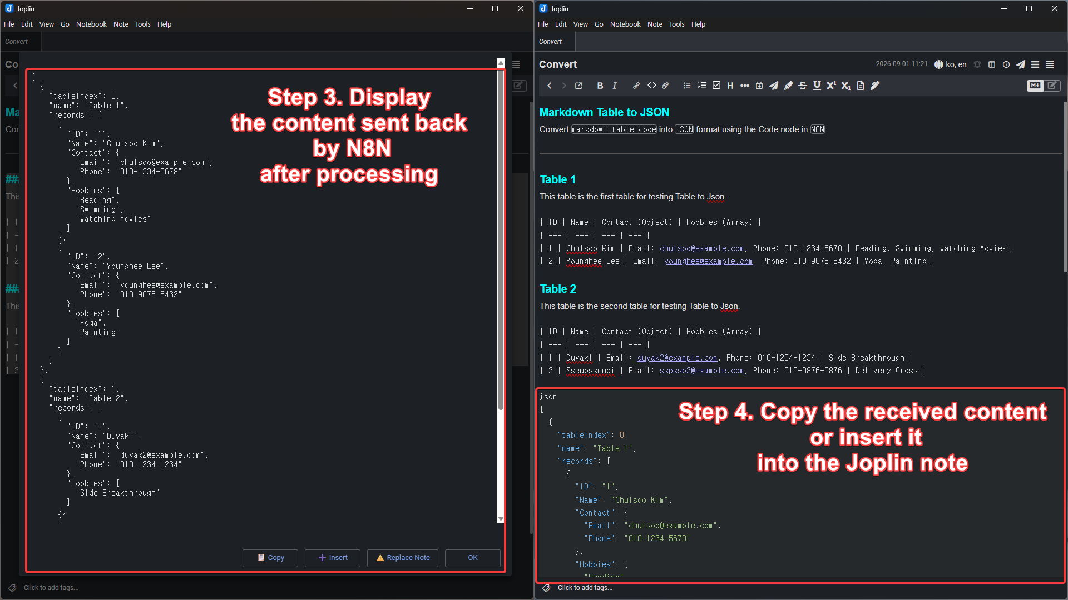This screenshot has width=1068, height=600.
Task: Insert horizontal rule with three-dots icon
Action: click(745, 86)
